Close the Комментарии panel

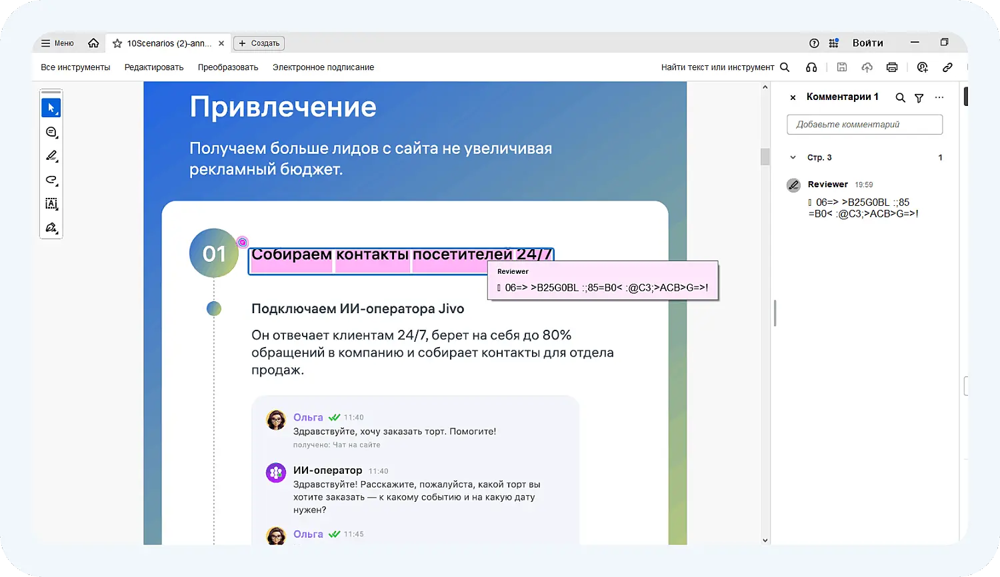click(793, 97)
